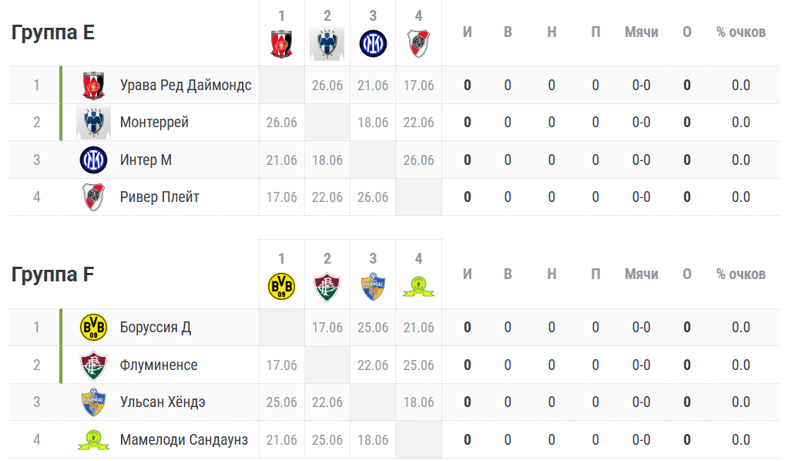Open the Флуминенсе team link
Viewport: 788px width, 461px height.
point(159,365)
